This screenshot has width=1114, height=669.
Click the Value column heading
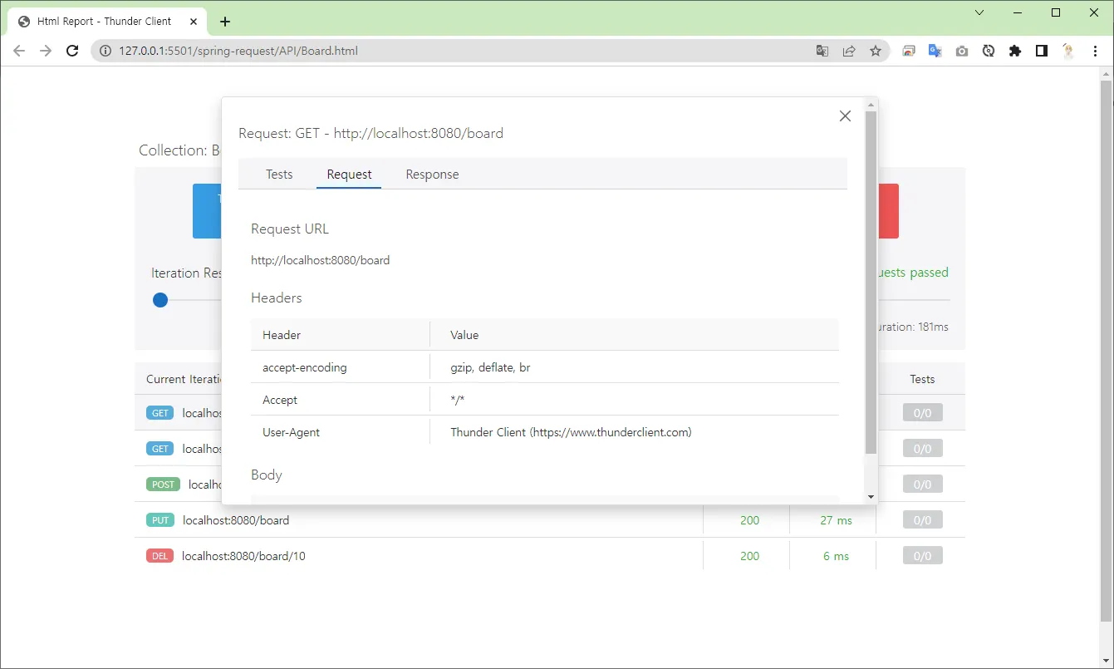[x=464, y=335]
